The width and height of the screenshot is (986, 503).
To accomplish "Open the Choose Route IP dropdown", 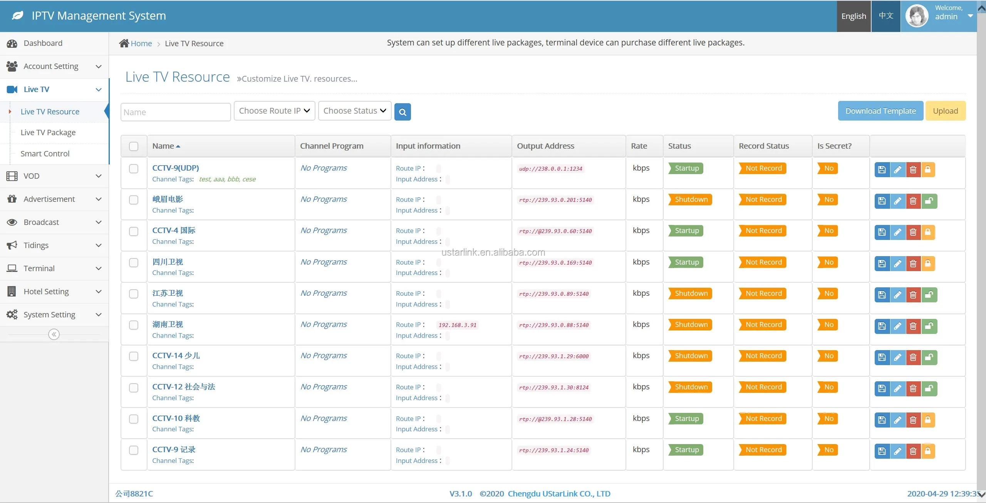I will click(274, 111).
